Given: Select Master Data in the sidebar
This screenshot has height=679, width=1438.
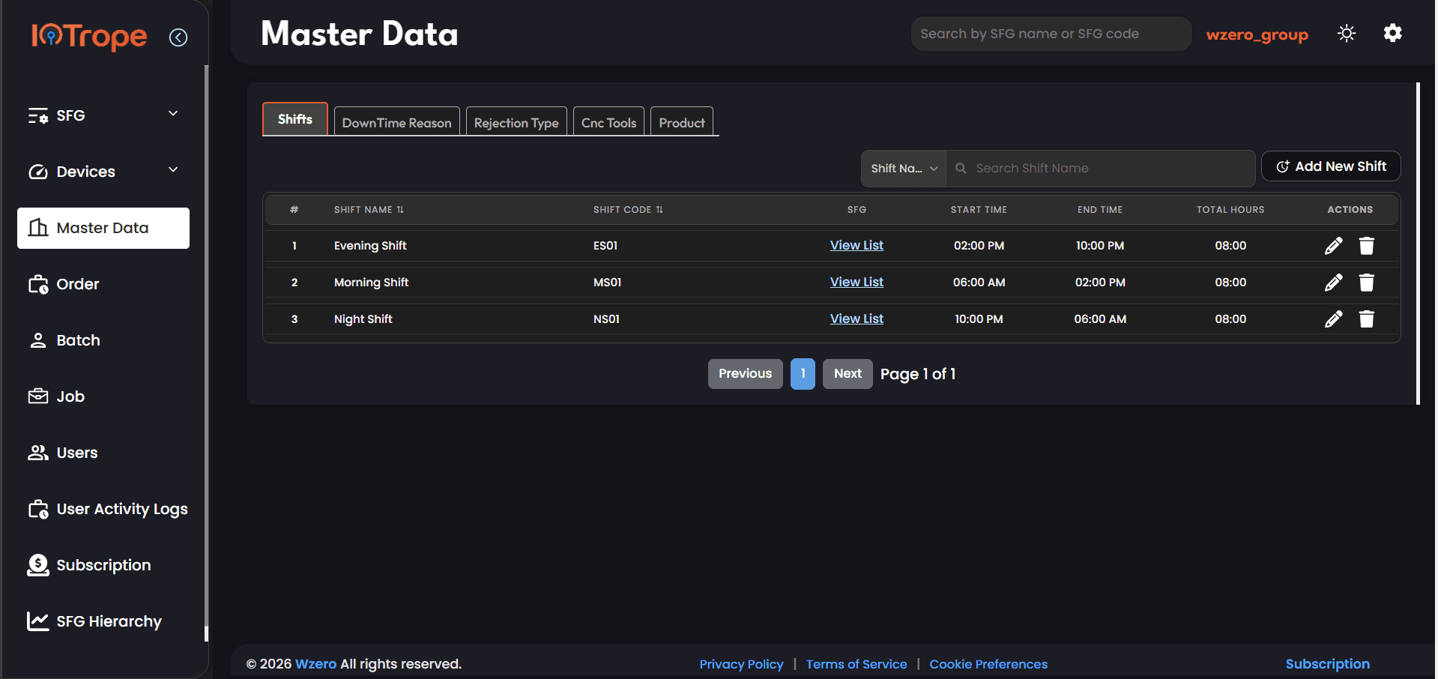Looking at the screenshot, I should pos(103,228).
